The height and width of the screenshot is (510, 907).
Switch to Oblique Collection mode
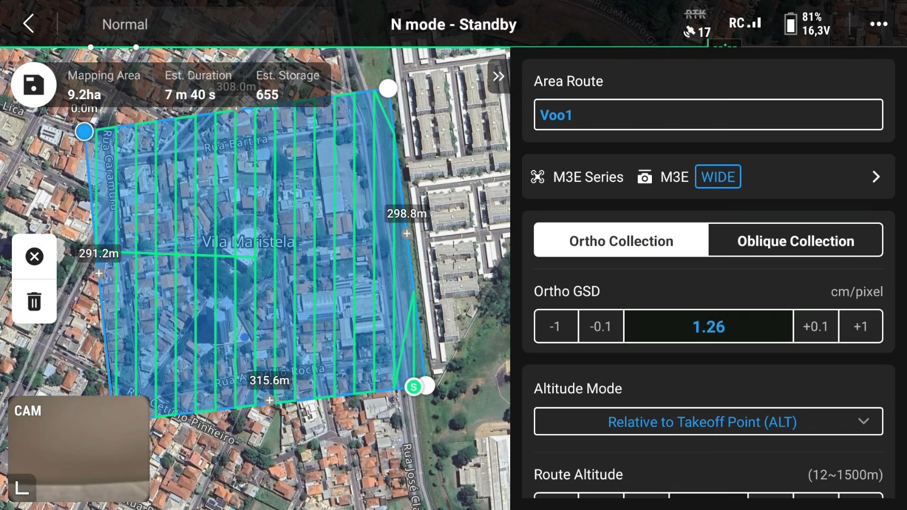point(795,241)
